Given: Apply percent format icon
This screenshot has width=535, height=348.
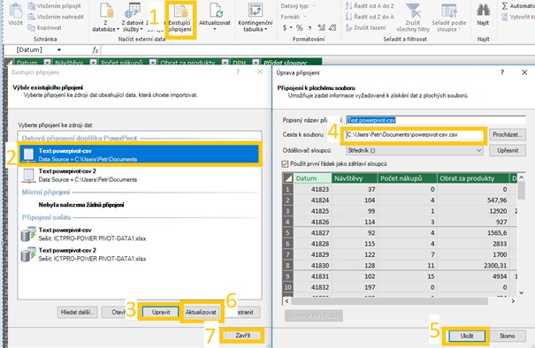Looking at the screenshot, I should click(299, 27).
